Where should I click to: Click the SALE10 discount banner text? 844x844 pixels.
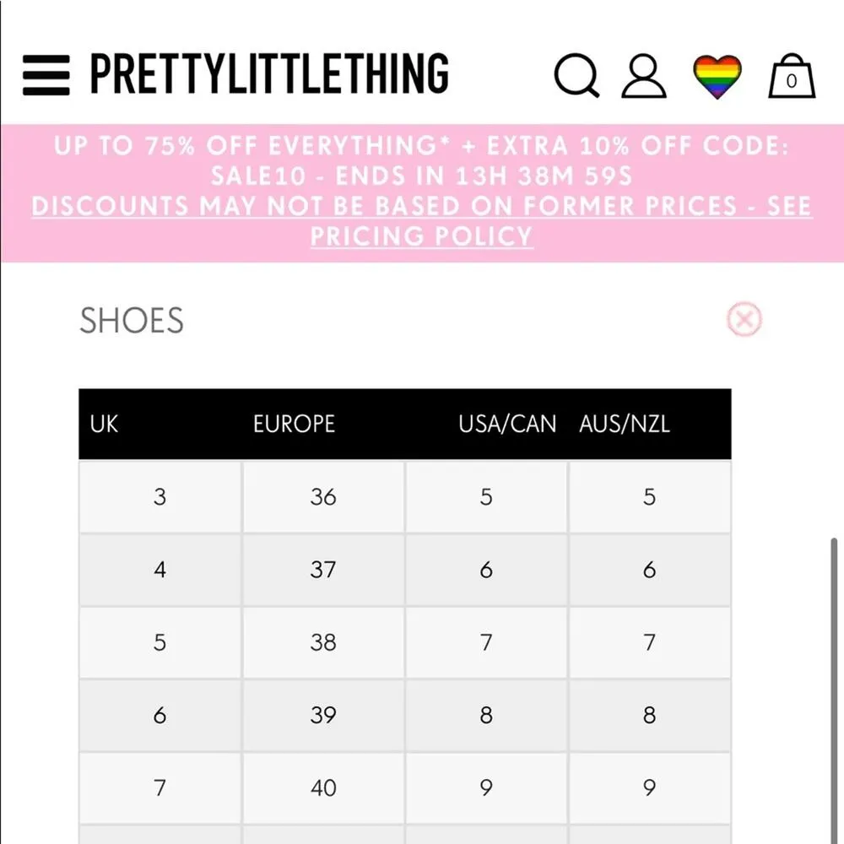pos(422,176)
